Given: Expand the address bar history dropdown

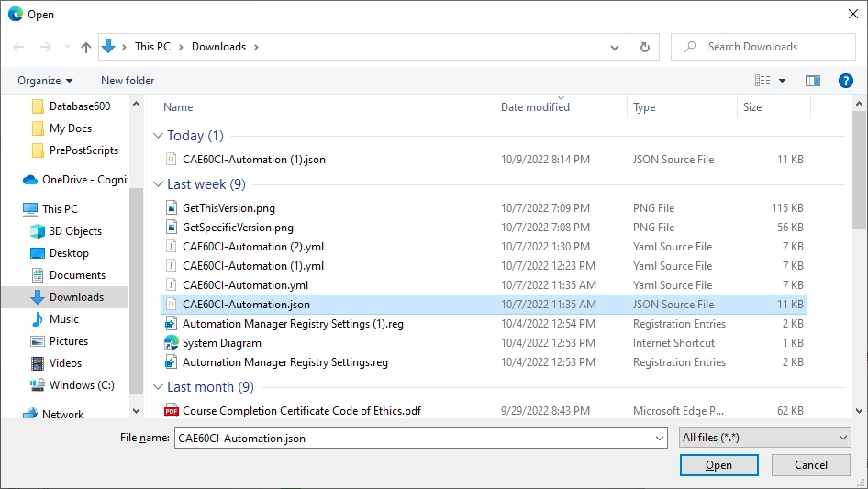Looking at the screenshot, I should tap(615, 47).
